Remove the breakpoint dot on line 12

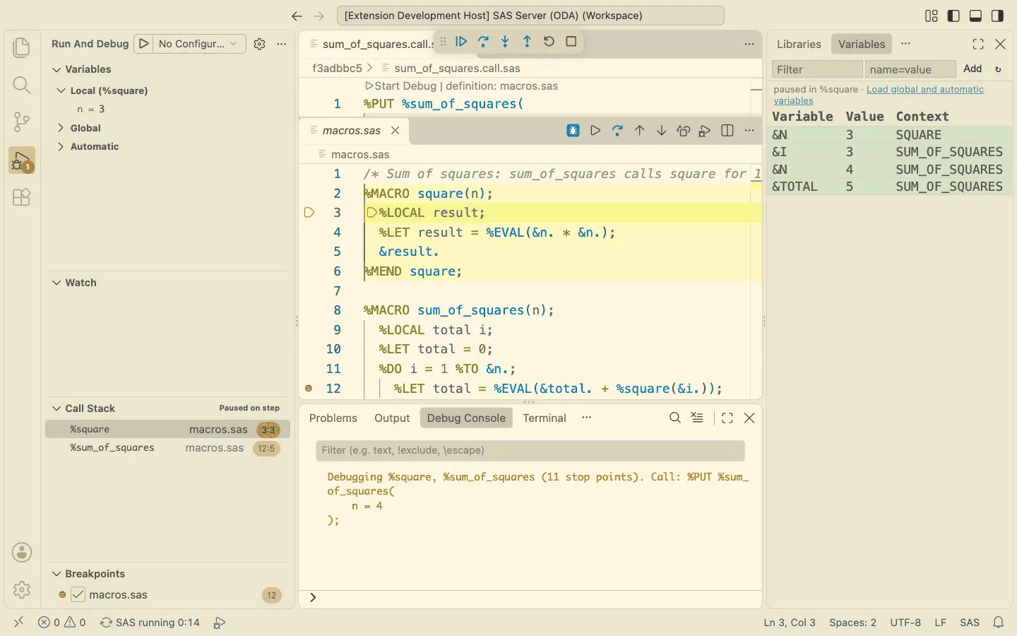[x=309, y=389]
